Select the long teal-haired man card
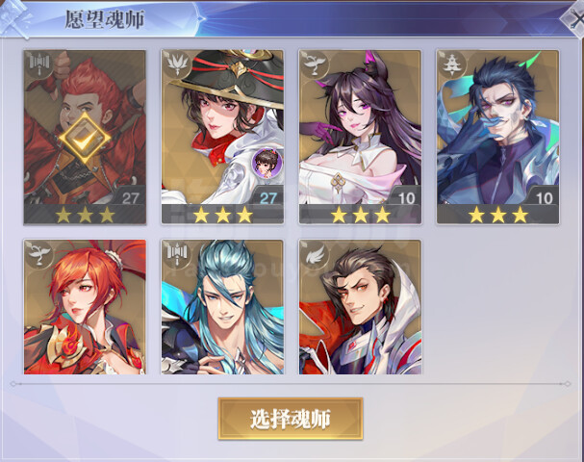The width and height of the screenshot is (584, 462). pos(222,307)
